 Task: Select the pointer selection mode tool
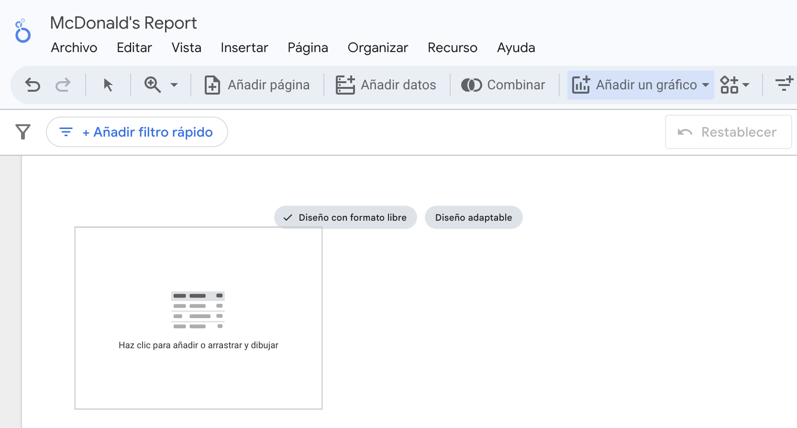tap(108, 85)
